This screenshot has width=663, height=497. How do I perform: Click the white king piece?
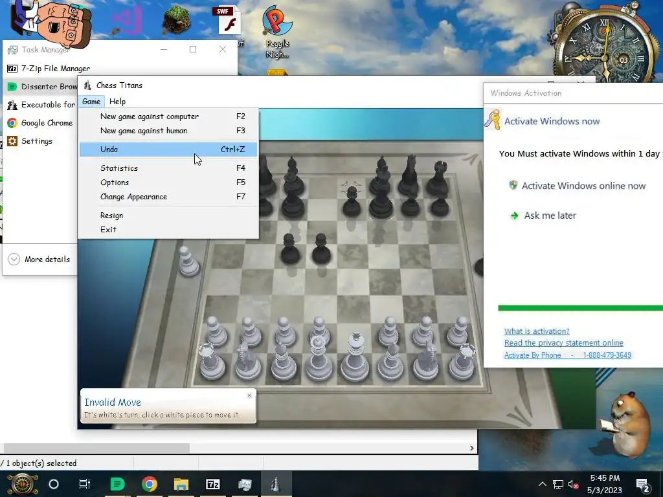click(x=355, y=357)
